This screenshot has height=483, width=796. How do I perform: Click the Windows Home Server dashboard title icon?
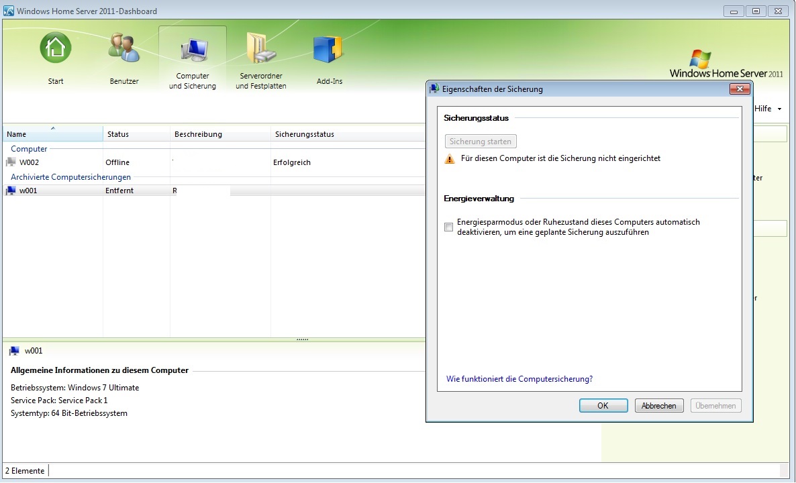(x=8, y=11)
